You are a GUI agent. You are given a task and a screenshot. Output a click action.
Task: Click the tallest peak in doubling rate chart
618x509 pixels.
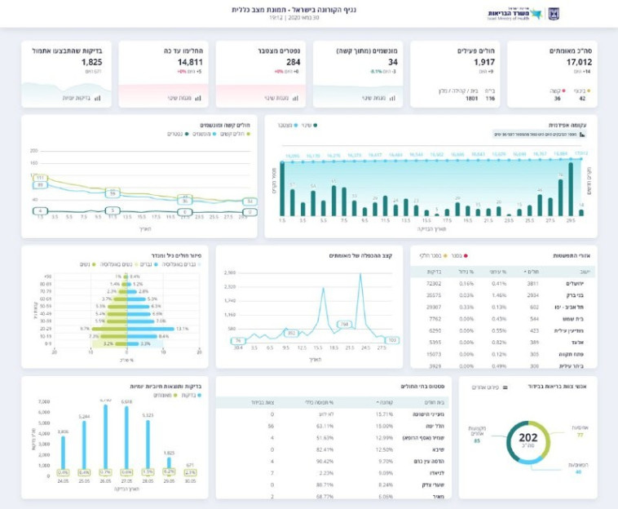pyautogui.click(x=360, y=276)
